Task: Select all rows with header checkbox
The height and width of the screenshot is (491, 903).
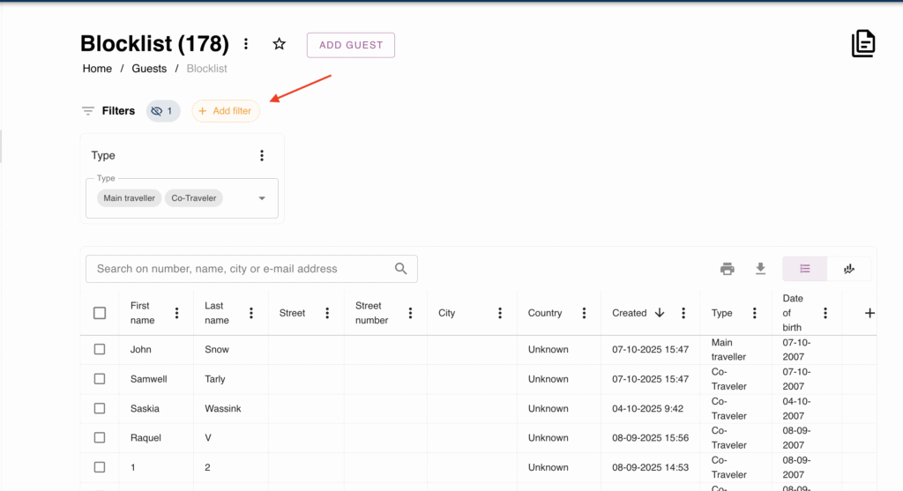Action: point(100,313)
